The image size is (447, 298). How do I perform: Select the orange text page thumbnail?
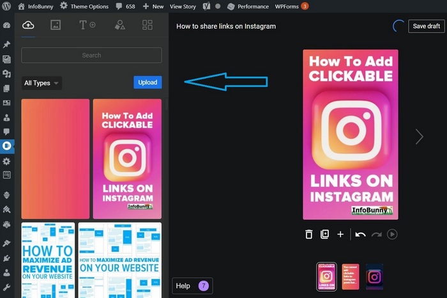(x=351, y=277)
